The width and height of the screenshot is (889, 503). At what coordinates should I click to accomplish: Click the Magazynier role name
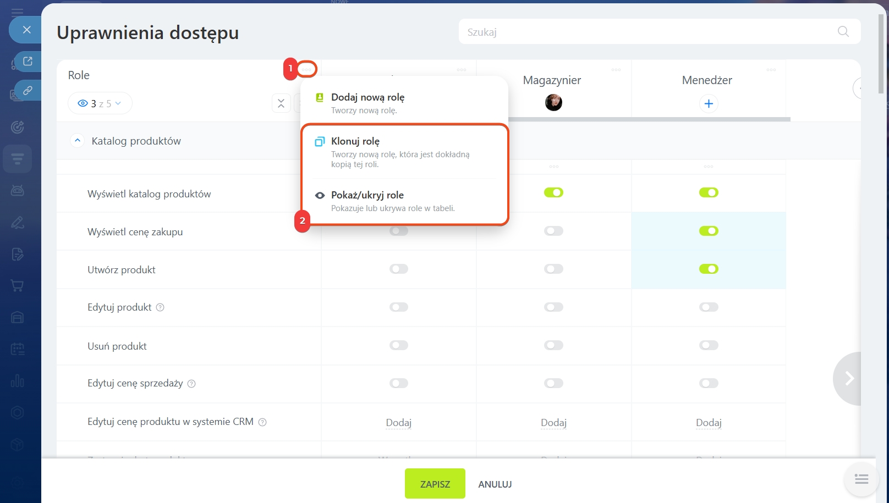552,80
